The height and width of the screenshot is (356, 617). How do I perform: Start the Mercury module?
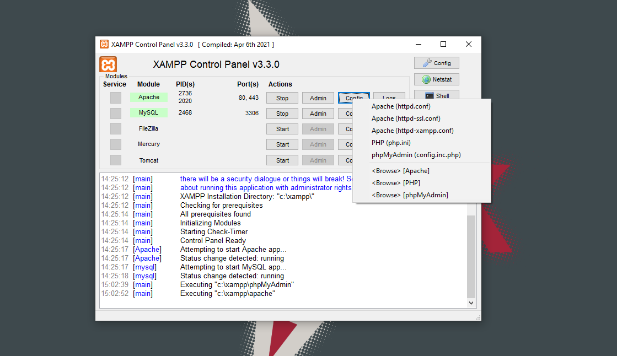[282, 144]
